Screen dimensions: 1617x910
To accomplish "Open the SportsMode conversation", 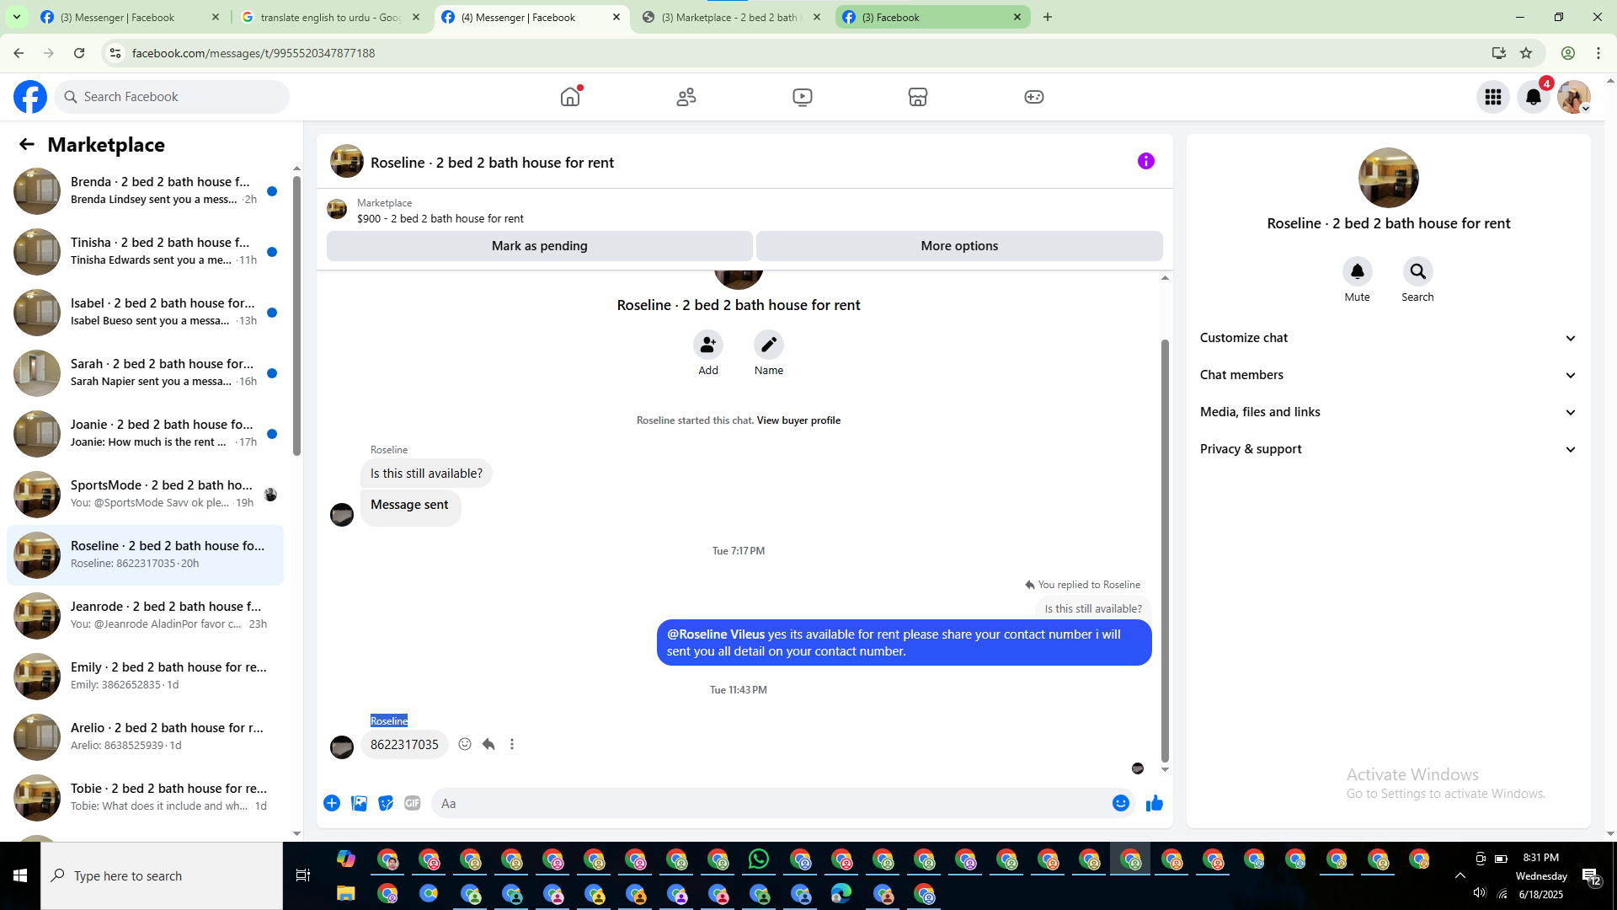I will (x=145, y=495).
